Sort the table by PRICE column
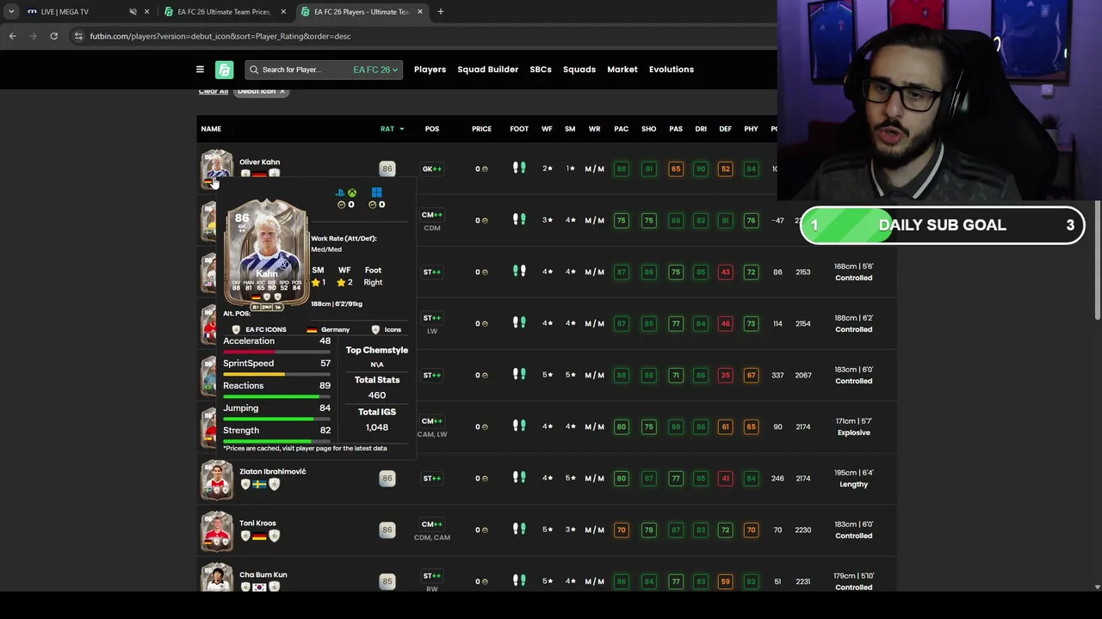This screenshot has height=619, width=1102. 481,129
